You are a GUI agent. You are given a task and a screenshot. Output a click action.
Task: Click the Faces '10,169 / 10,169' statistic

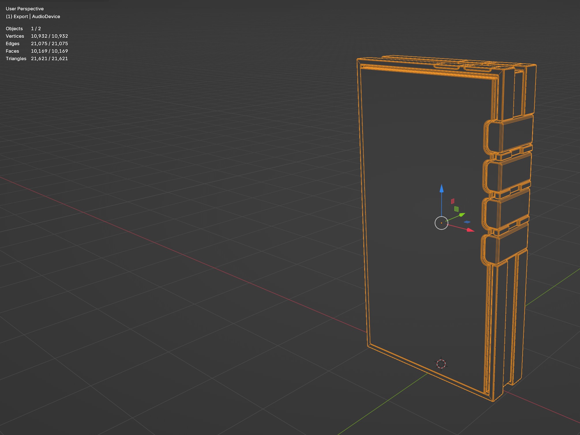[x=49, y=51]
